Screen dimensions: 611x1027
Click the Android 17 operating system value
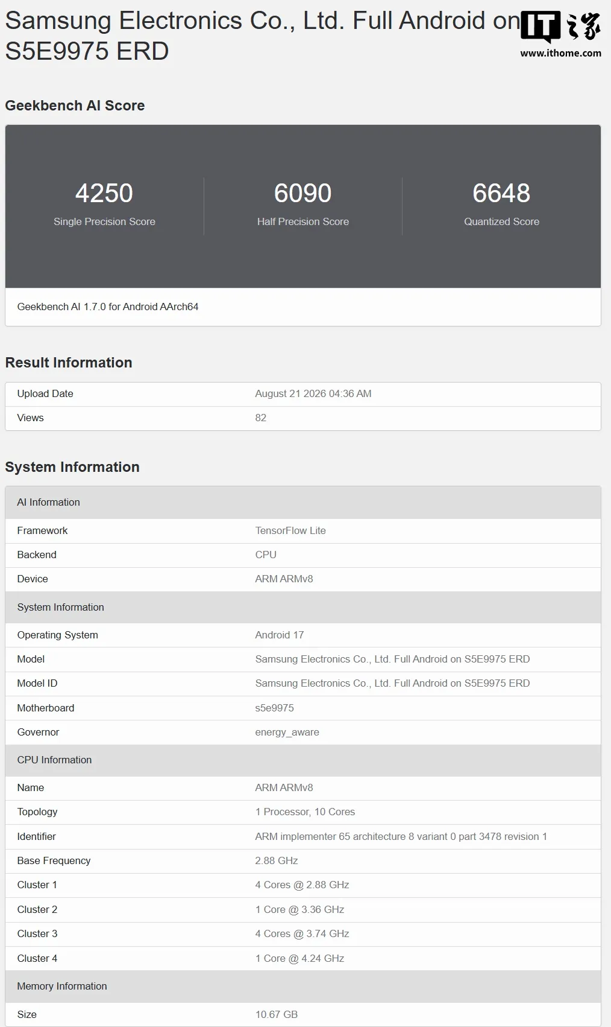click(280, 635)
